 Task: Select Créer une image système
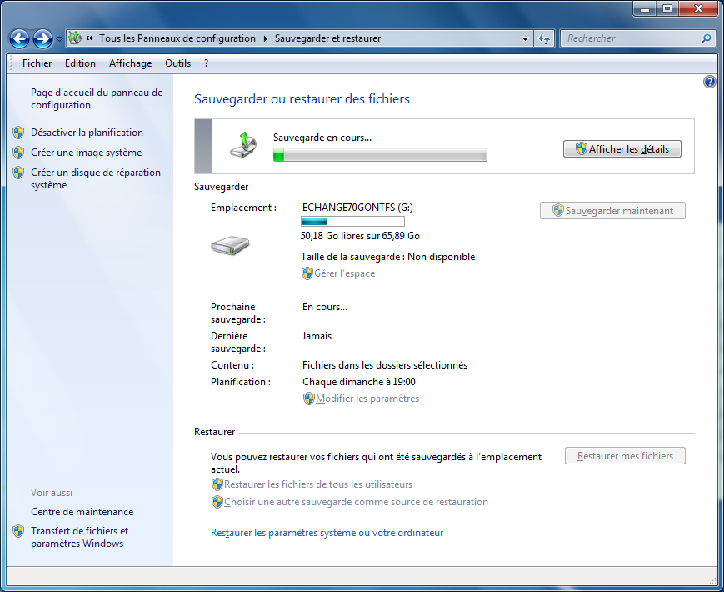[x=87, y=153]
